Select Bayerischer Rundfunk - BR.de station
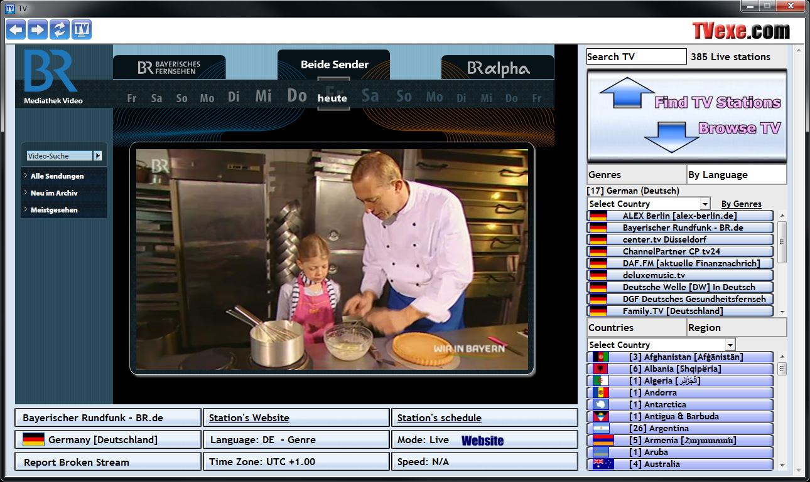Viewport: 810px width, 482px height. [x=680, y=228]
